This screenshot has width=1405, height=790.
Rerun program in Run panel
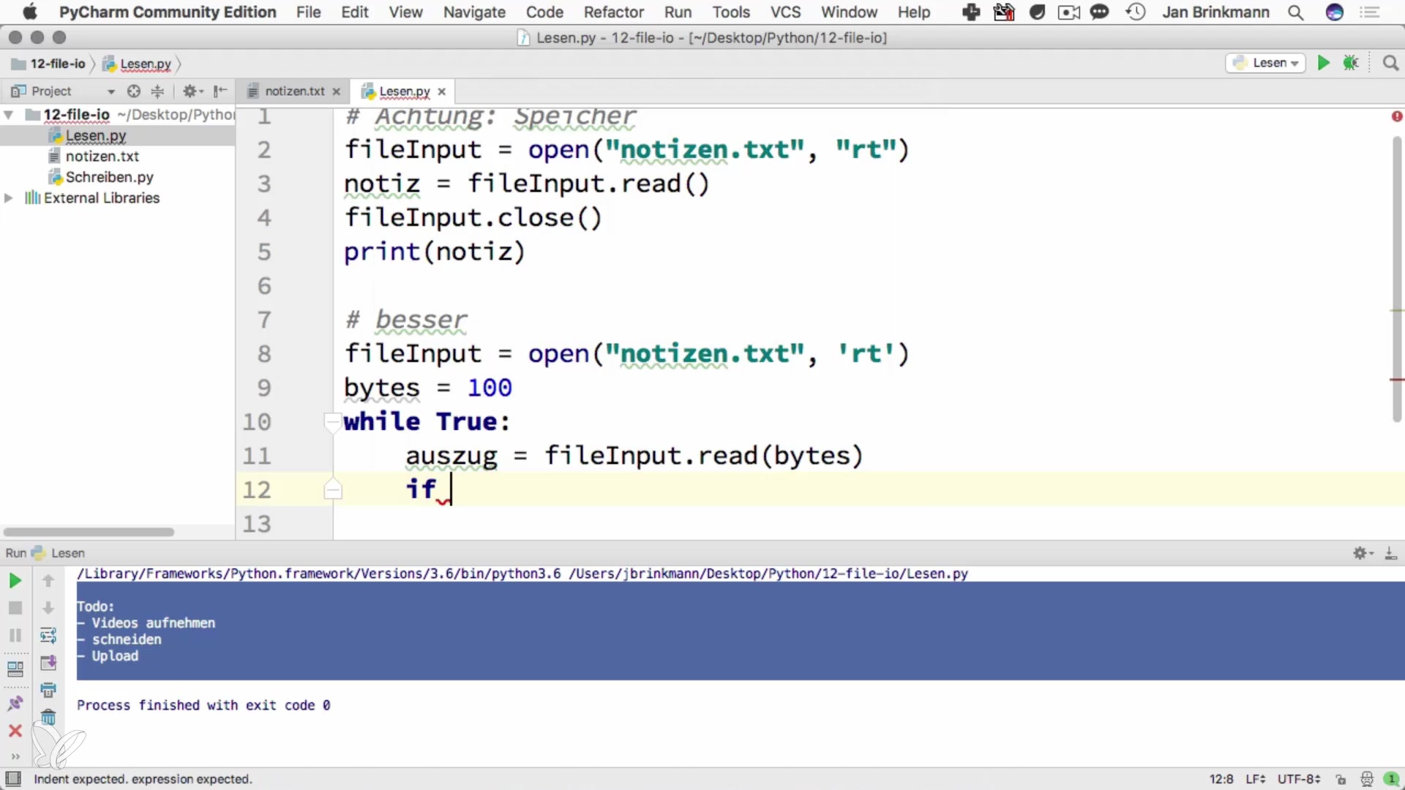click(x=15, y=581)
